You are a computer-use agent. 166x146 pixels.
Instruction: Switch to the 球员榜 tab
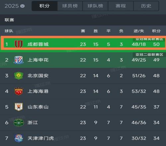tap(70, 6)
